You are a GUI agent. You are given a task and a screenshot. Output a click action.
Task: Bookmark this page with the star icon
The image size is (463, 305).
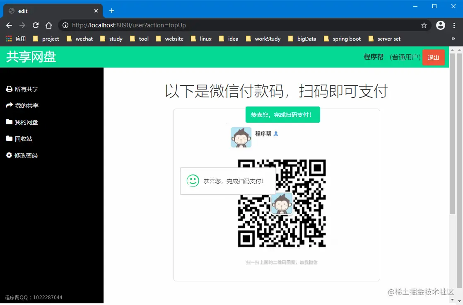pyautogui.click(x=424, y=25)
